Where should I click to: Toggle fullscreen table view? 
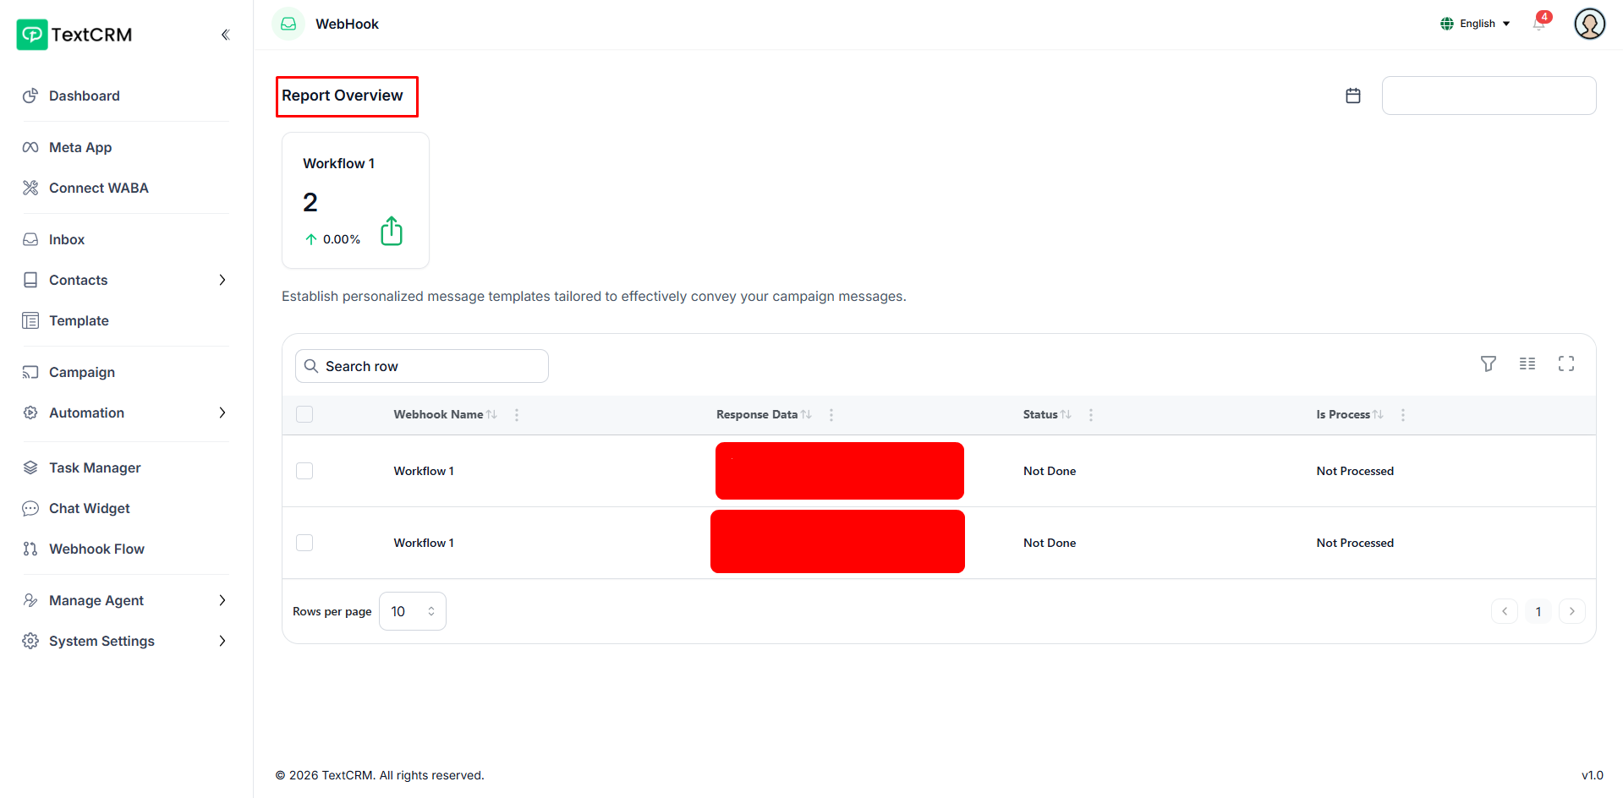(x=1566, y=363)
